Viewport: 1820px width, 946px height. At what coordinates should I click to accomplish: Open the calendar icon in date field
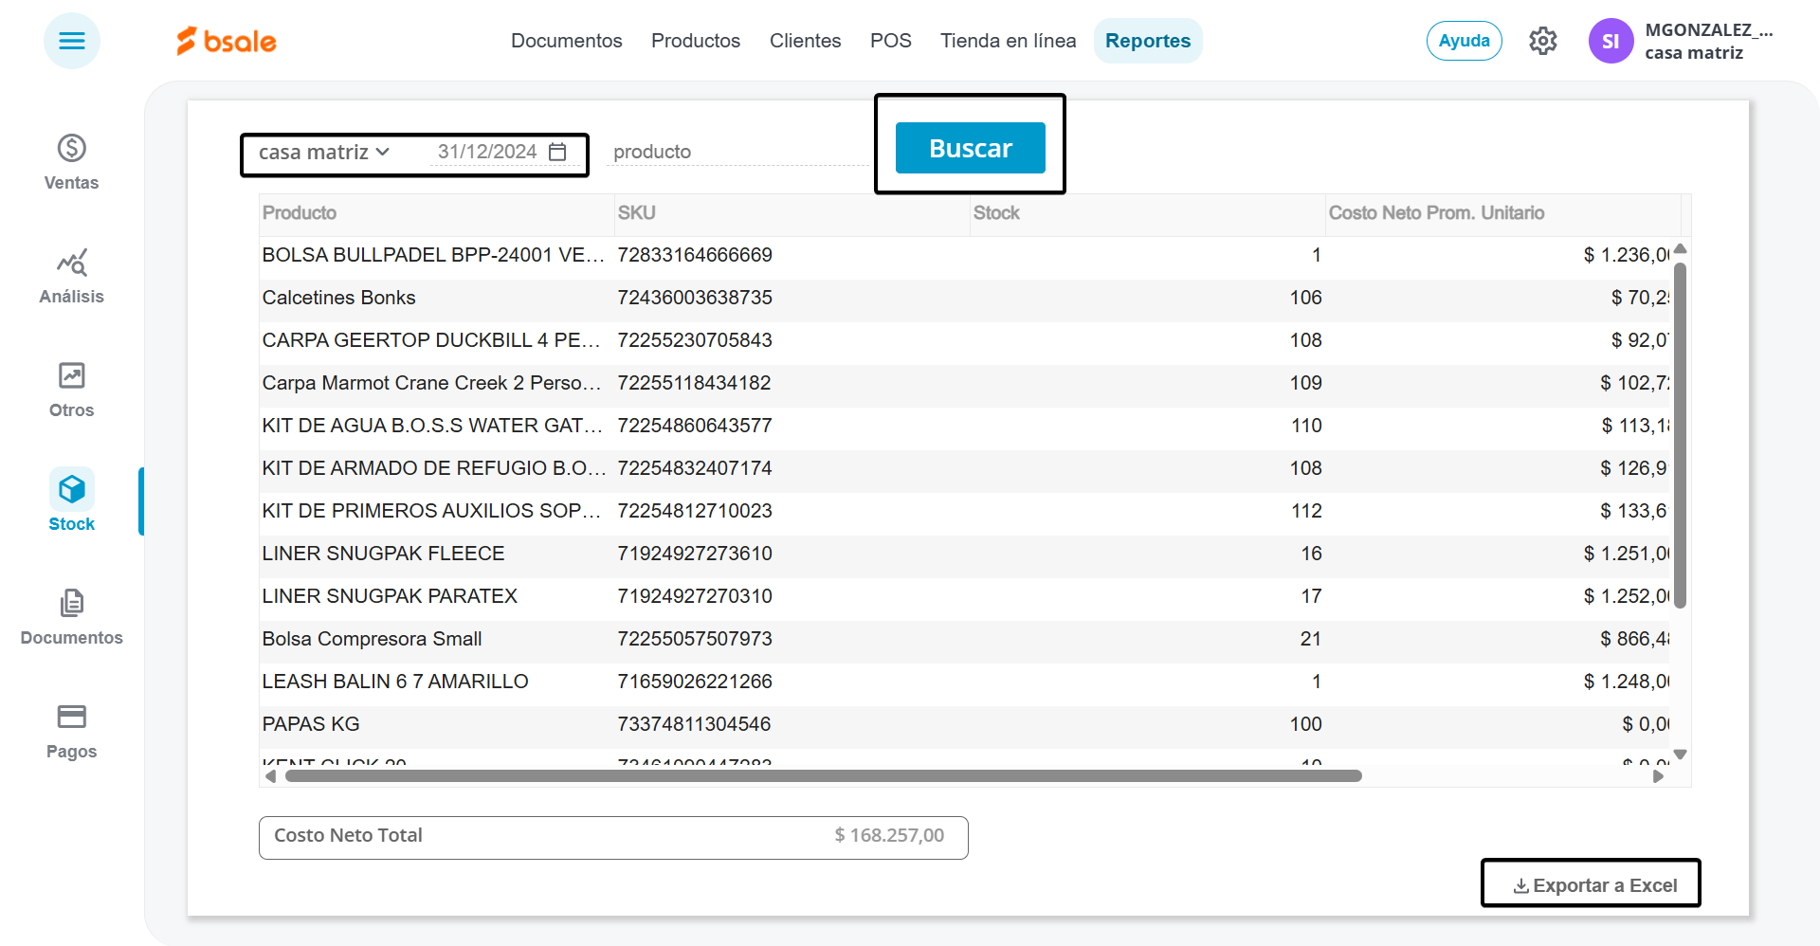pos(557,152)
